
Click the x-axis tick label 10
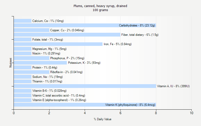click(191, 113)
